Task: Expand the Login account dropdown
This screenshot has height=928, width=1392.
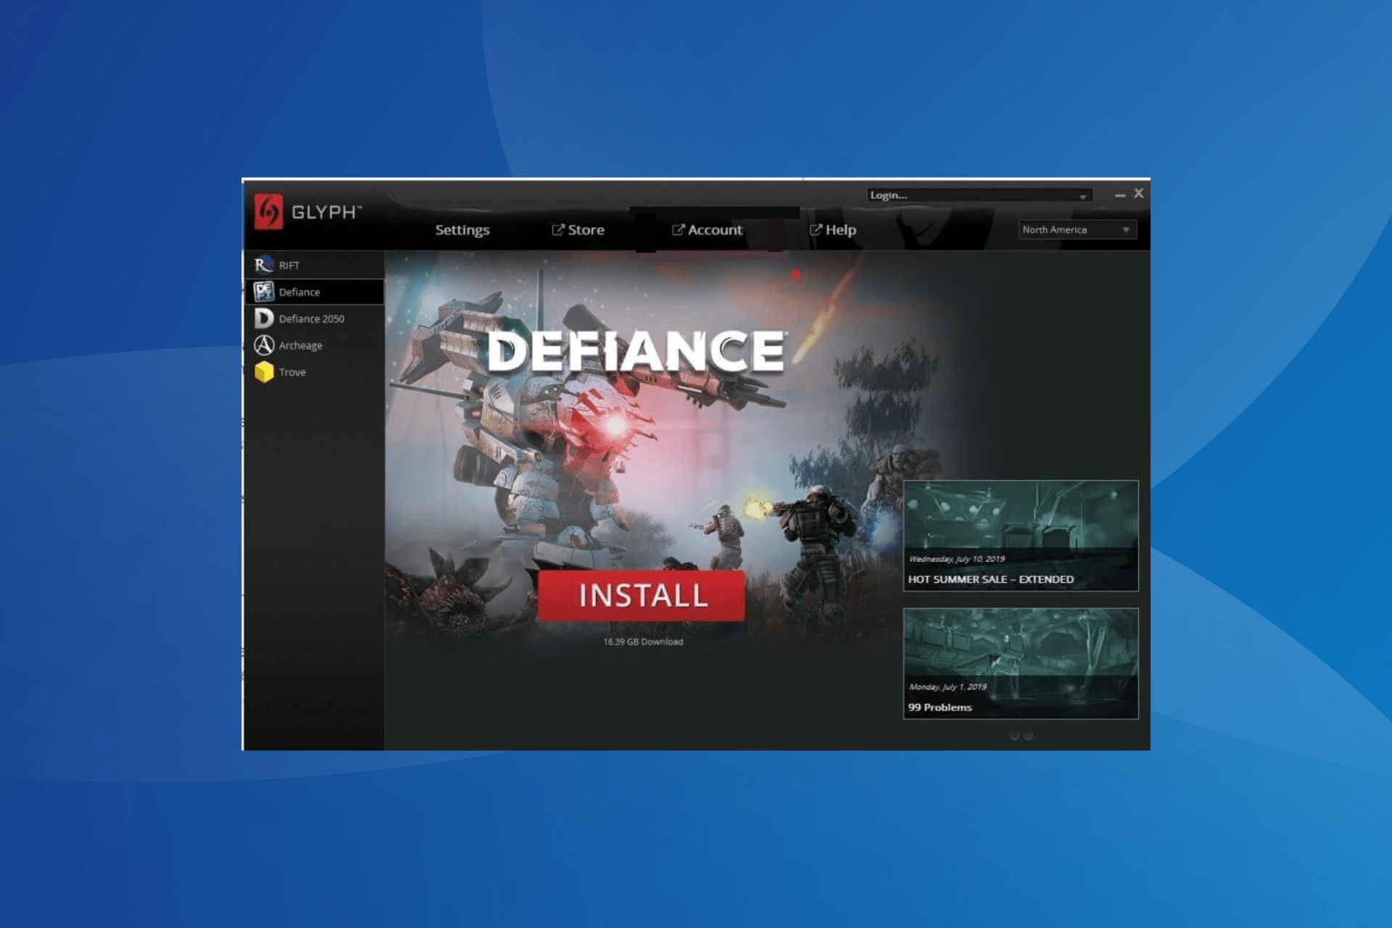Action: [979, 195]
